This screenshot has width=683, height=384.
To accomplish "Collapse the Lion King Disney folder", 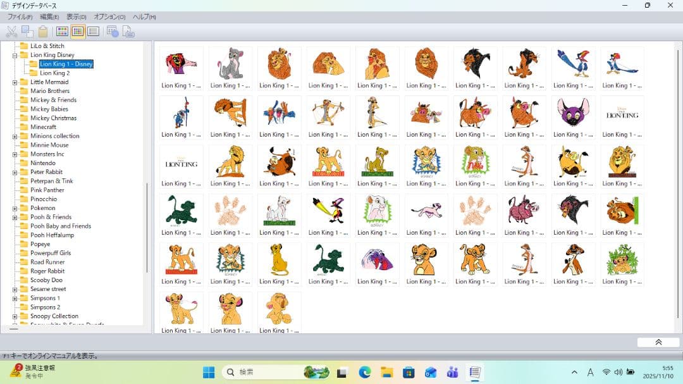I will tap(15, 55).
